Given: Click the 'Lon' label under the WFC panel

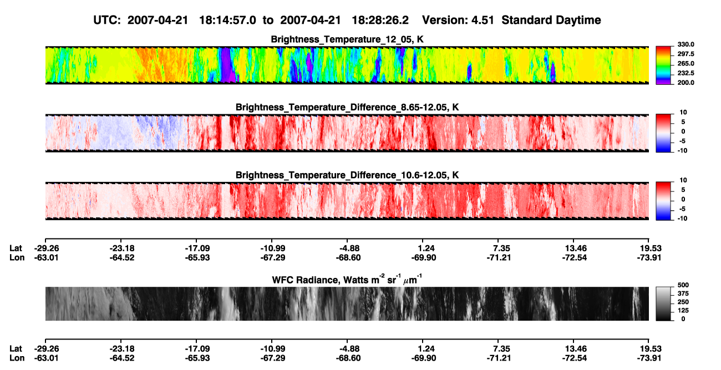Looking at the screenshot, I should pos(17,358).
